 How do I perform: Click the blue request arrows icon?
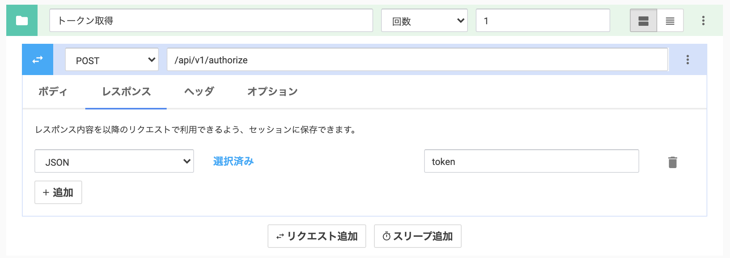[x=38, y=59]
